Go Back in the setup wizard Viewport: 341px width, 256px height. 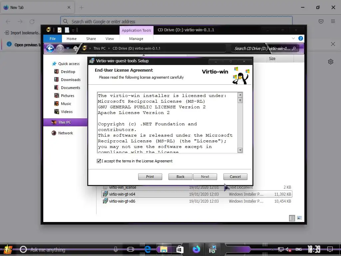click(x=180, y=177)
